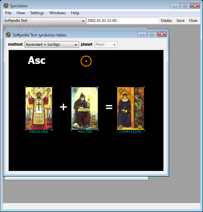Viewport: 203px width, 212px height.
Task: Click the symbolon tables window icon
Action: (8, 35)
